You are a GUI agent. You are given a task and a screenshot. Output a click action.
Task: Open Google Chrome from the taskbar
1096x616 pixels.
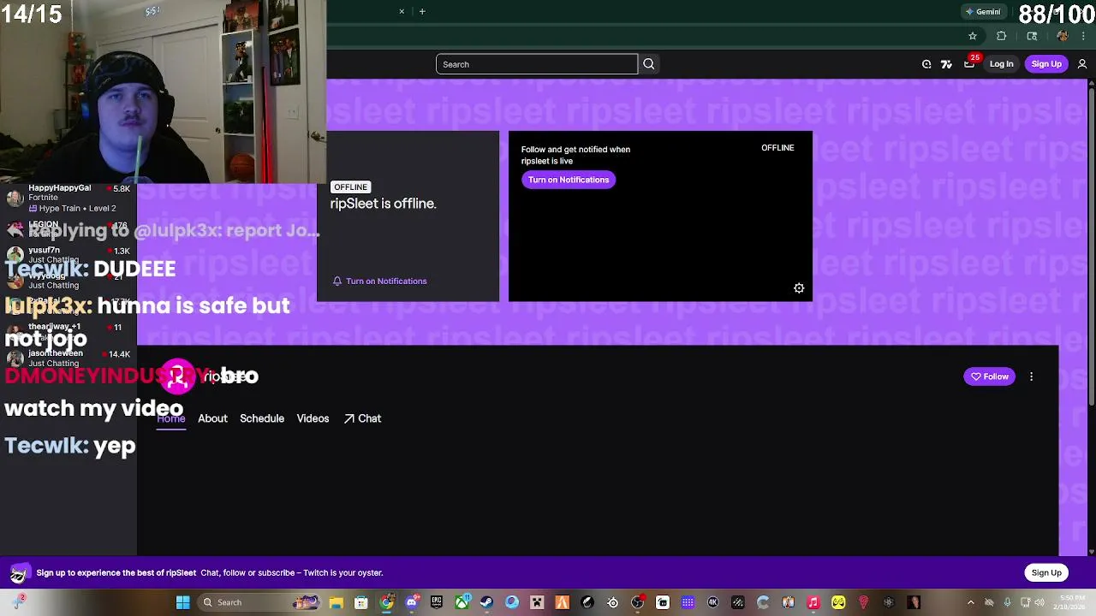coord(386,602)
